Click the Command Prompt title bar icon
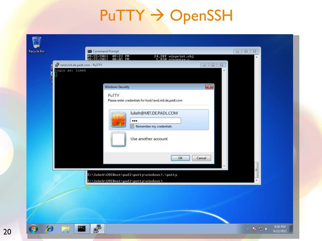This screenshot has width=322, height=241. pyautogui.click(x=90, y=51)
